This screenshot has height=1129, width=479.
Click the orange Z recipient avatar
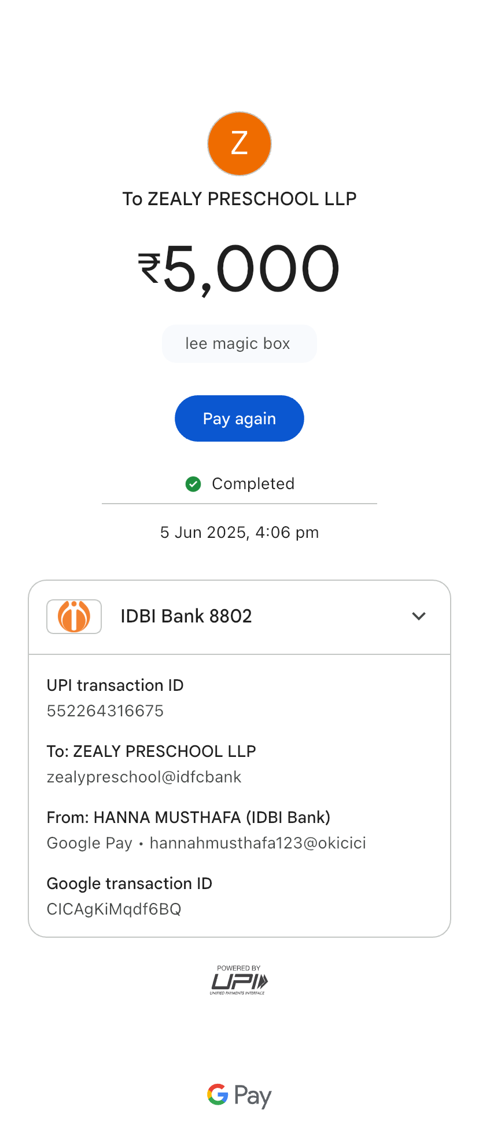pos(239,144)
